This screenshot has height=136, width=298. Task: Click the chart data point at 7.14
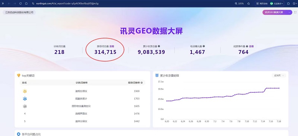click(263, 92)
